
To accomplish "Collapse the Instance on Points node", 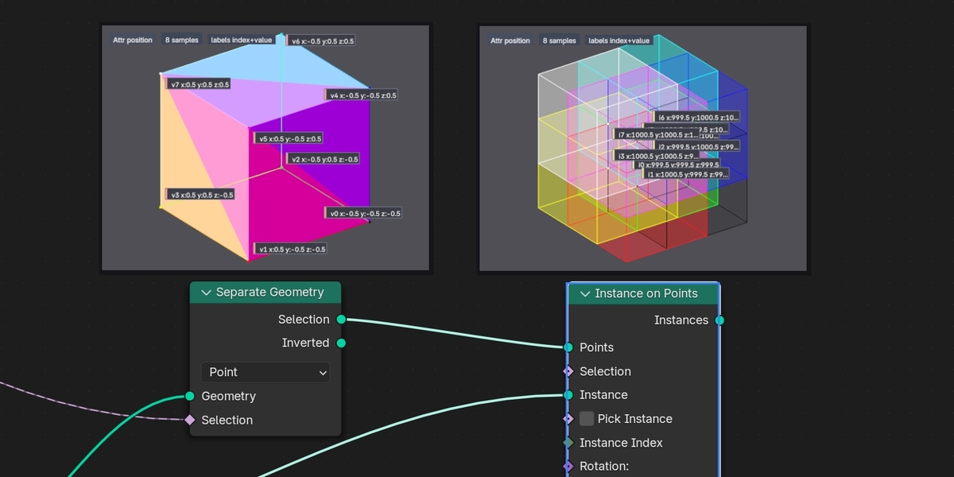I will 585,293.
